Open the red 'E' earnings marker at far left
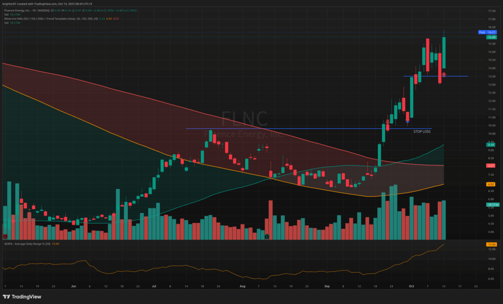The image size is (503, 304). click(5, 237)
